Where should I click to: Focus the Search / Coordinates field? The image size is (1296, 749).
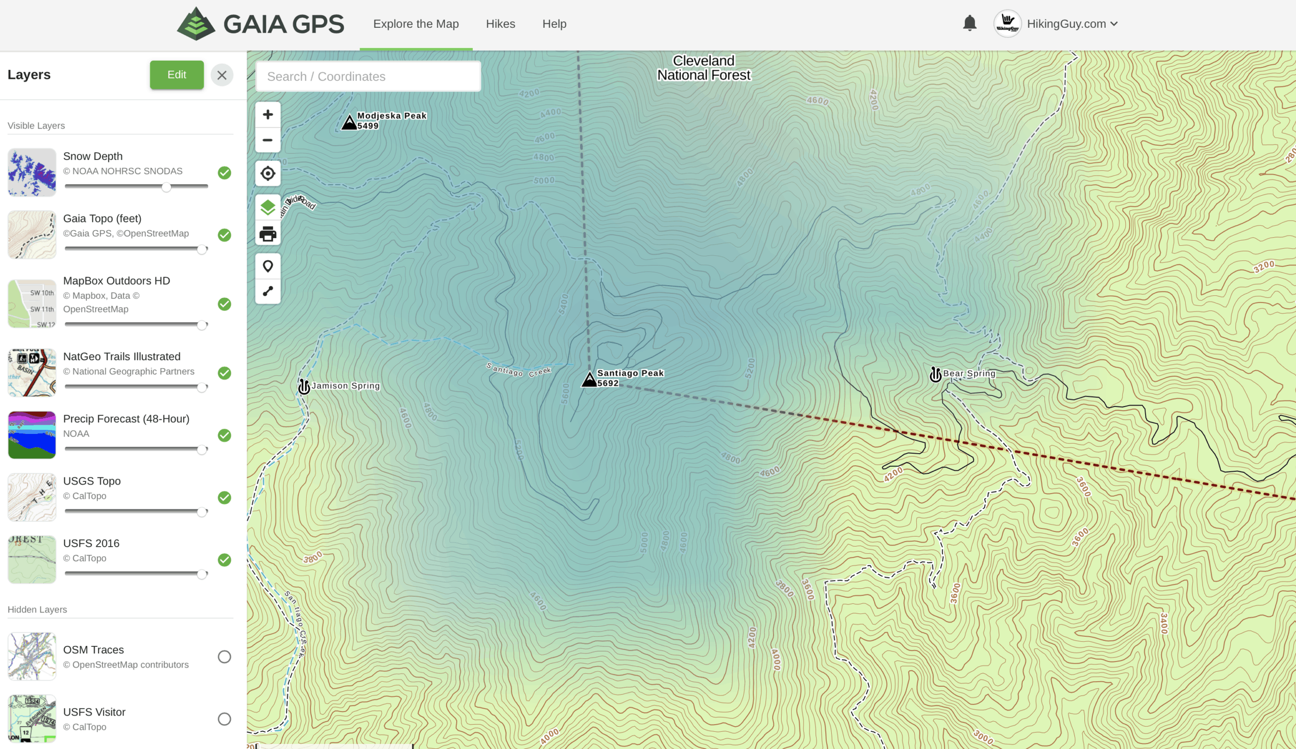368,76
